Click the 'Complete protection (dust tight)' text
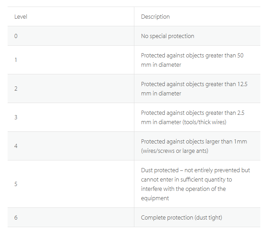The width and height of the screenshot is (269, 232). pos(181,217)
